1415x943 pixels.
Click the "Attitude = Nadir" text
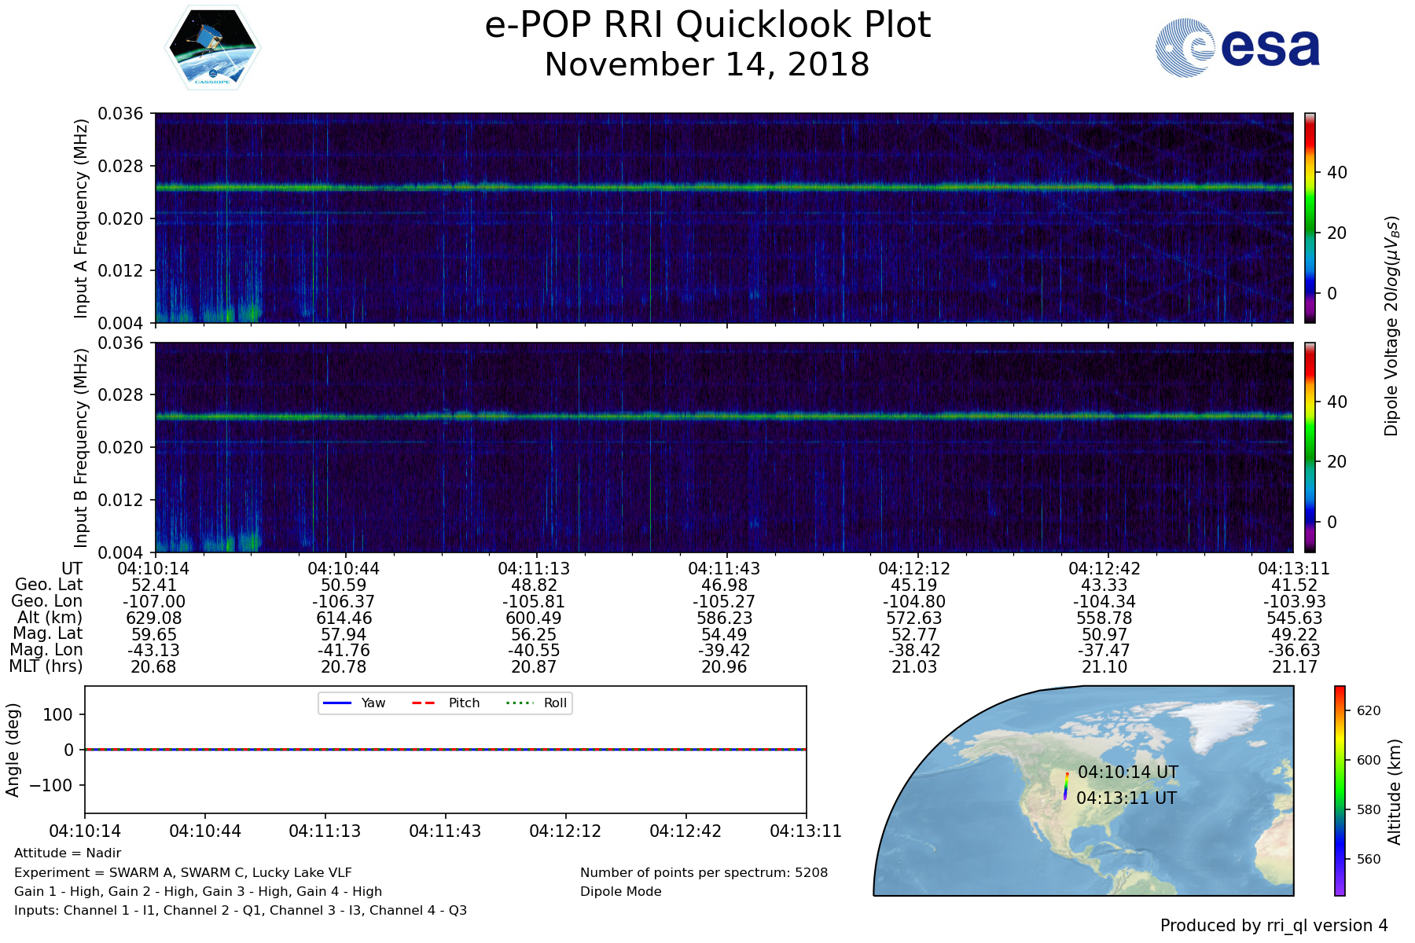(x=68, y=853)
